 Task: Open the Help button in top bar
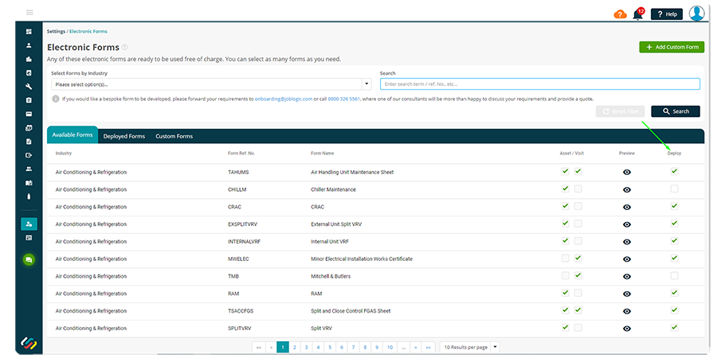point(666,14)
